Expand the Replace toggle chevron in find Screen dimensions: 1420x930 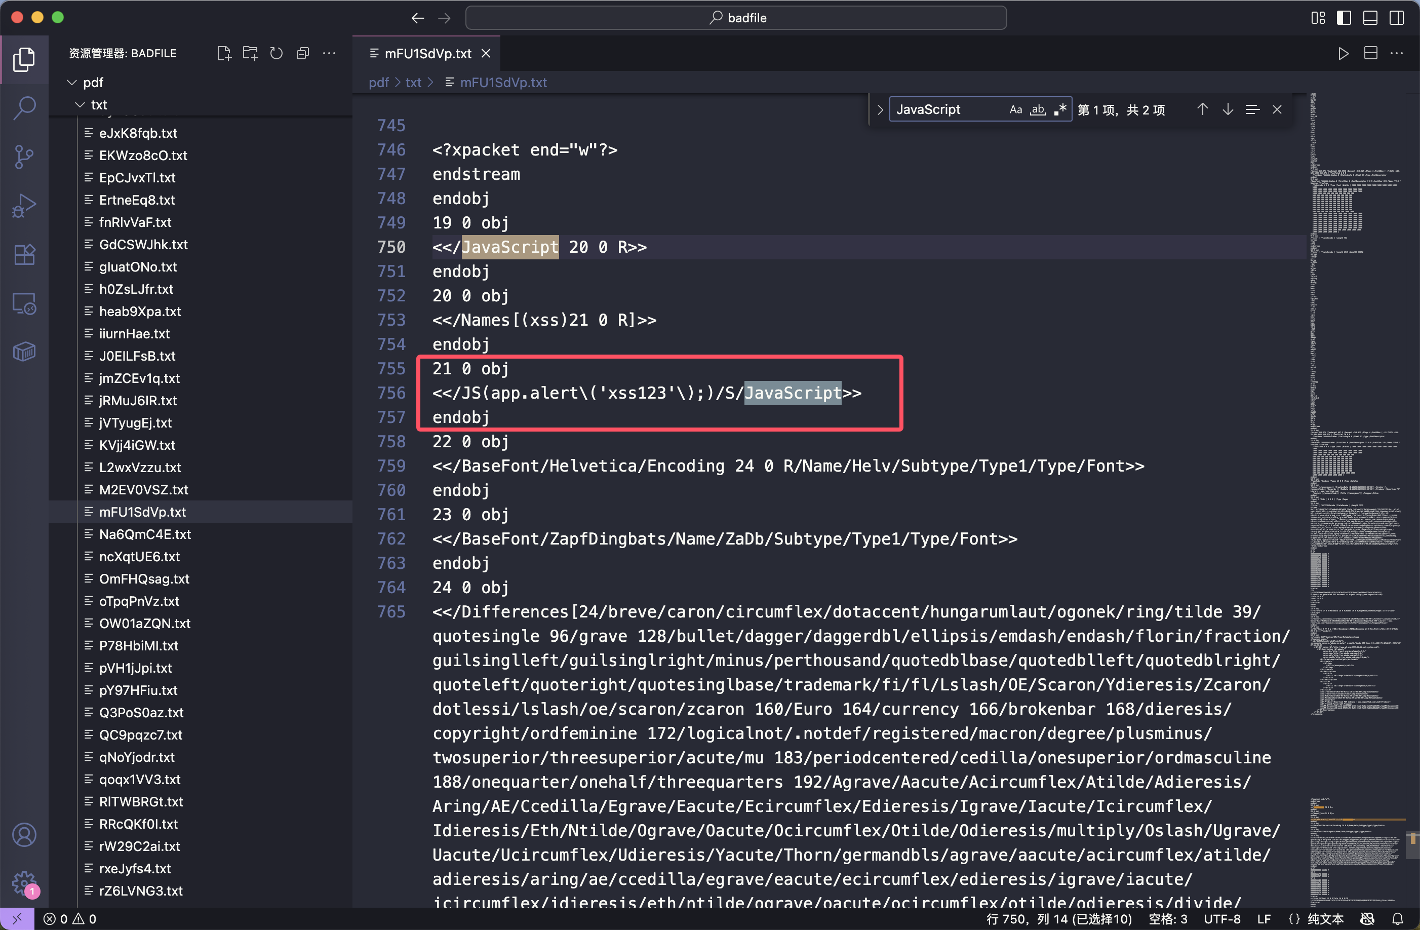coord(880,110)
